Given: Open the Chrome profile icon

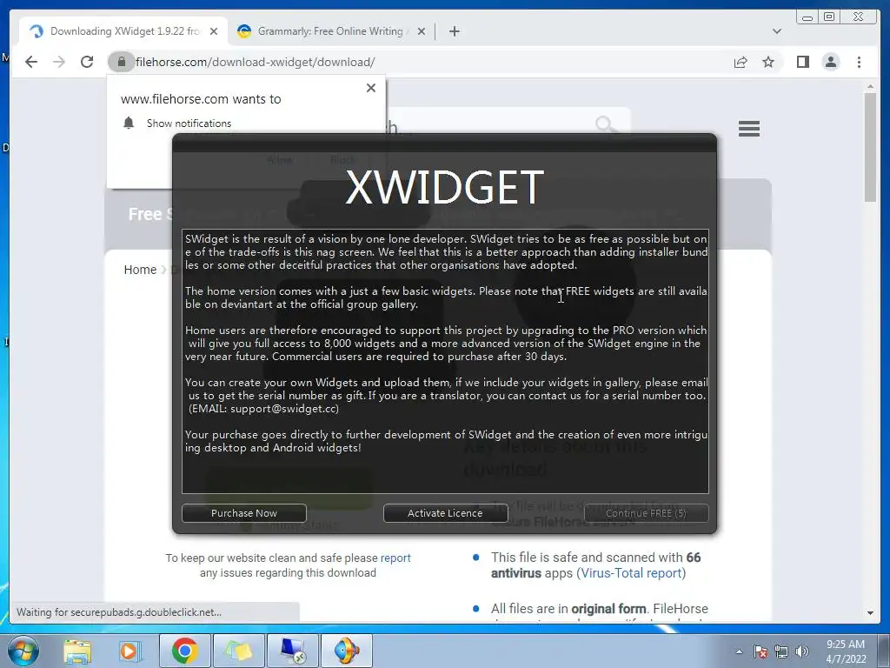Looking at the screenshot, I should (830, 62).
